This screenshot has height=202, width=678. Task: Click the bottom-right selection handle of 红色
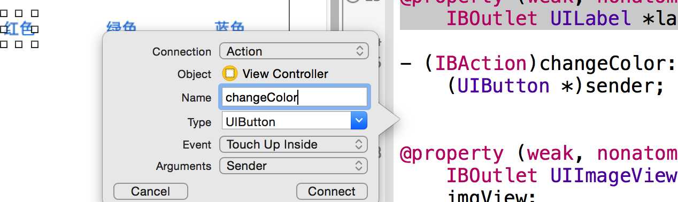pyautogui.click(x=35, y=44)
